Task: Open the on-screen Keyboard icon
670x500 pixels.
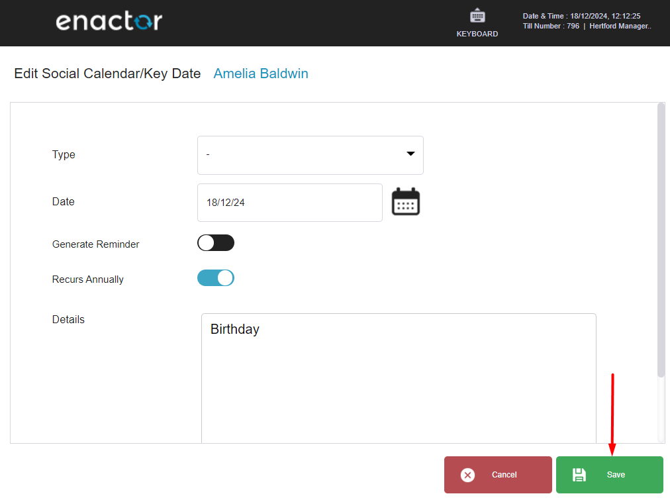Action: click(x=477, y=17)
